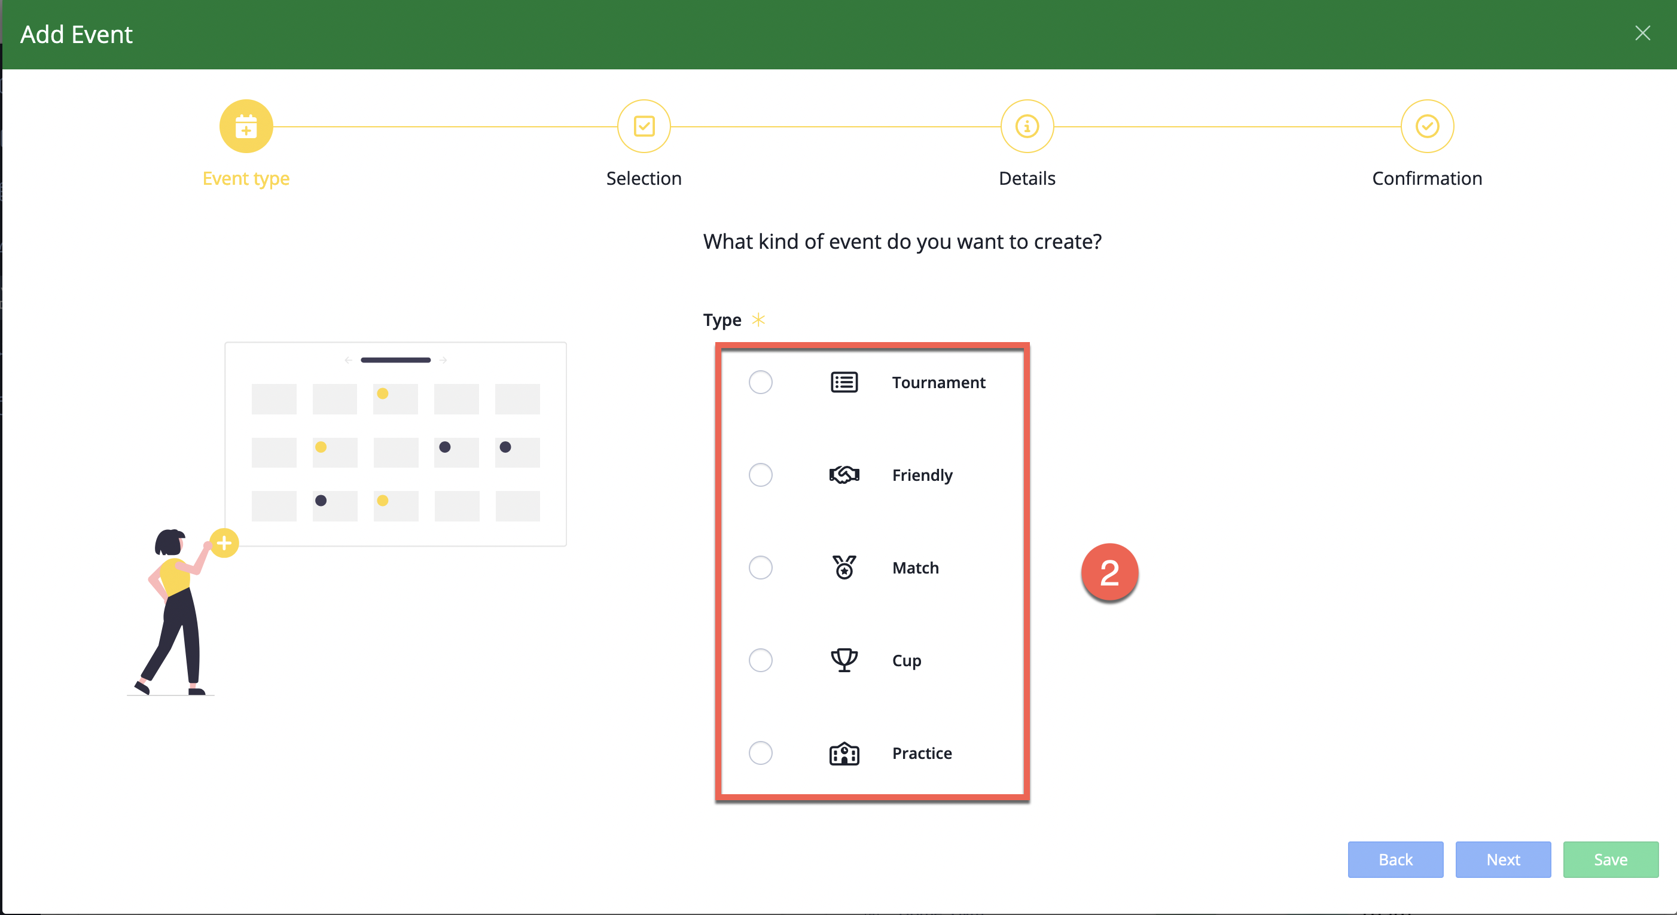Viewport: 1677px width, 915px height.
Task: Click the Match medal icon
Action: 844,568
